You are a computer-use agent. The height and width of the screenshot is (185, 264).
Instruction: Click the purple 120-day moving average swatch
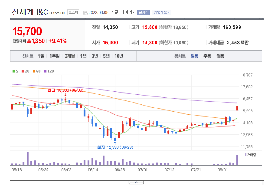pyautogui.click(x=45, y=71)
